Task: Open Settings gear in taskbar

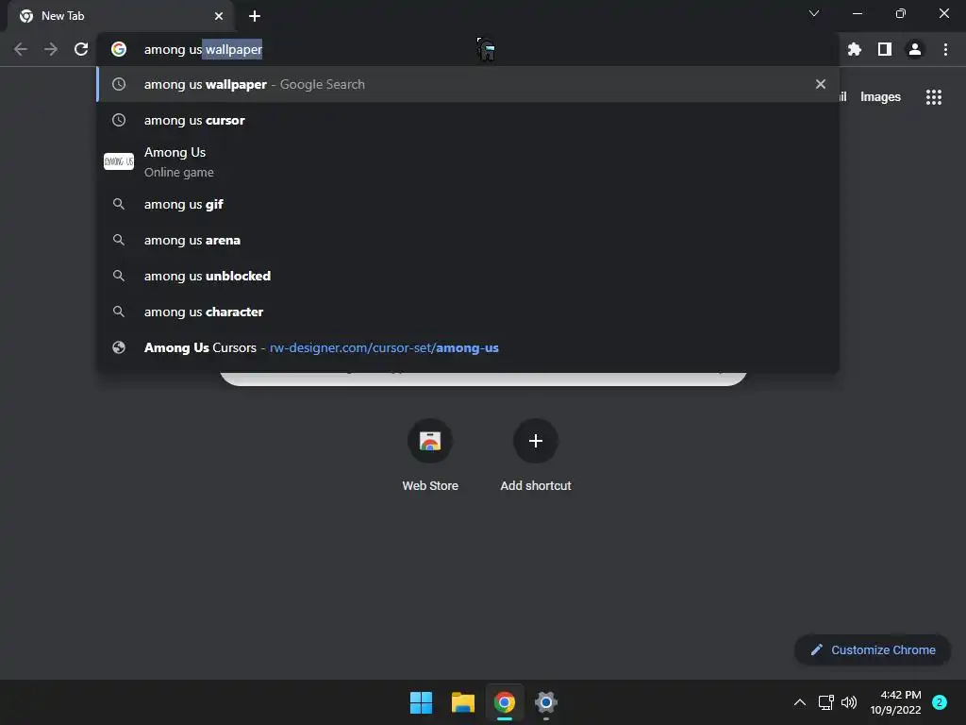Action: click(x=546, y=702)
